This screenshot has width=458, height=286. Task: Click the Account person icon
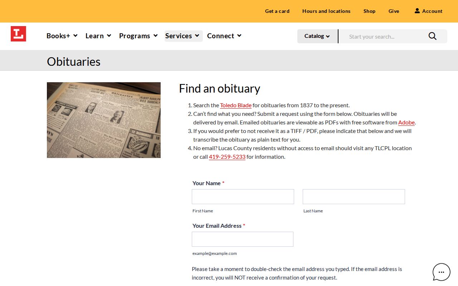[417, 11]
